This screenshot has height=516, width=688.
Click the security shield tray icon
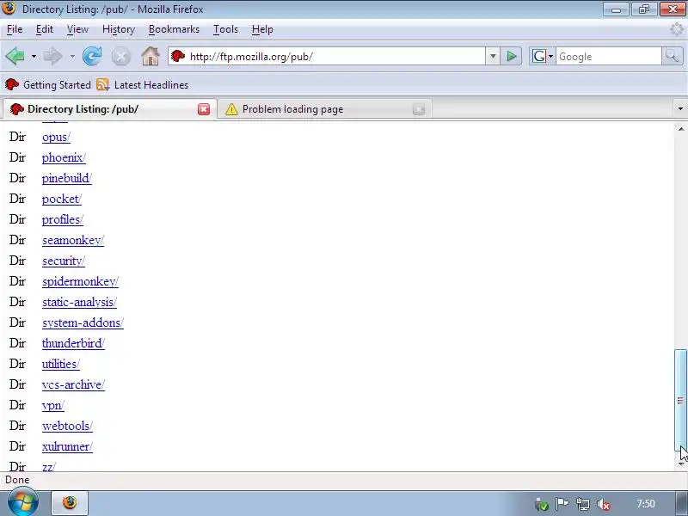point(542,504)
